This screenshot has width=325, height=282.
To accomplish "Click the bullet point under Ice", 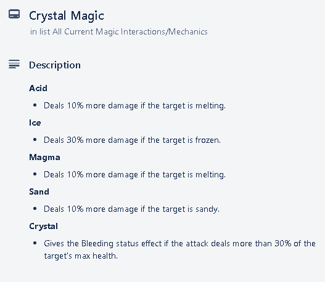I will tap(35, 140).
